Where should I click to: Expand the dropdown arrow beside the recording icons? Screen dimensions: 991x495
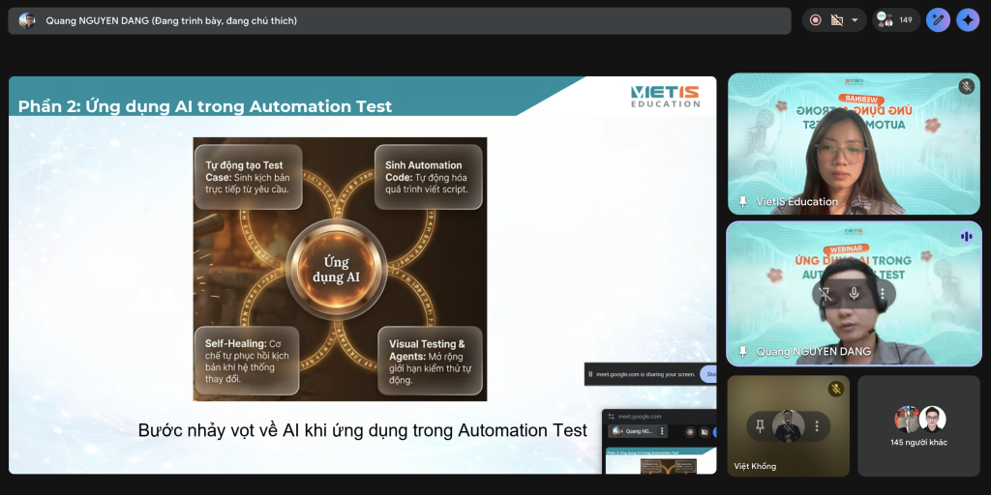(855, 20)
